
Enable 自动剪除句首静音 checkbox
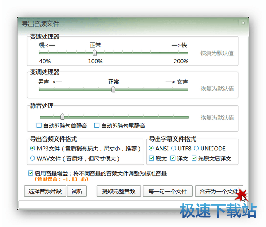click(x=39, y=126)
